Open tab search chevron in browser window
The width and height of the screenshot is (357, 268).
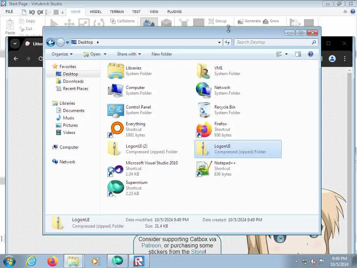click(15, 43)
